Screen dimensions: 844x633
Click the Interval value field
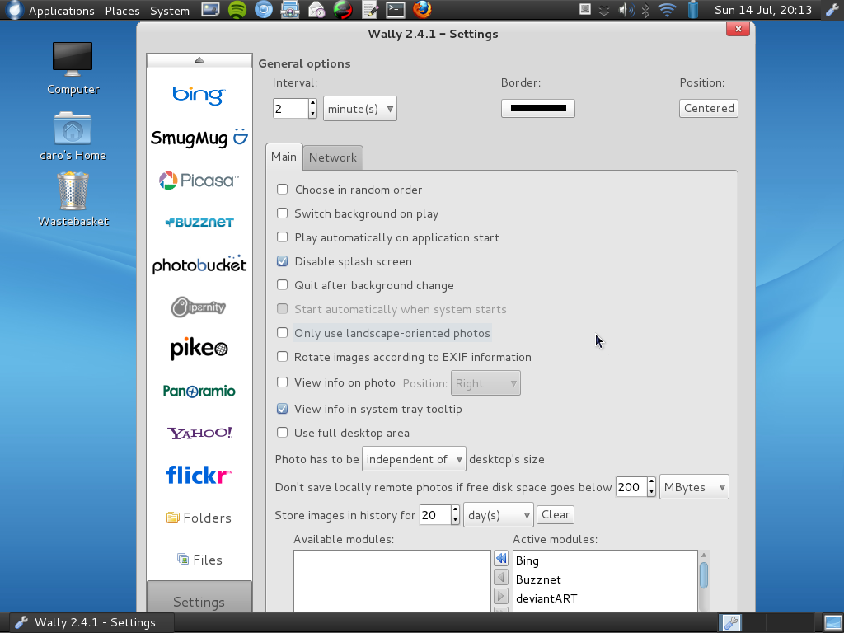tap(291, 109)
